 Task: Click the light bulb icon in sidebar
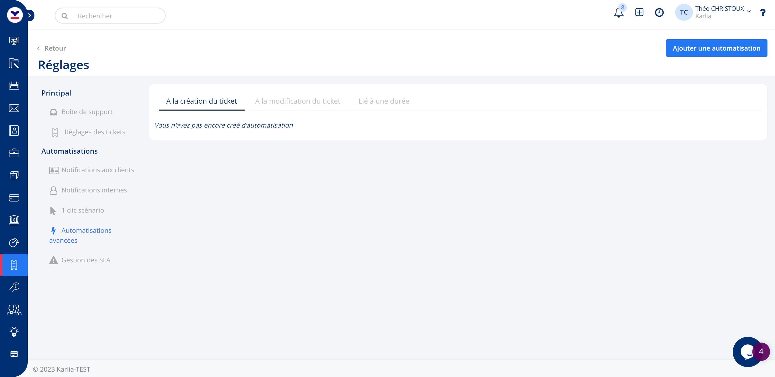14,332
